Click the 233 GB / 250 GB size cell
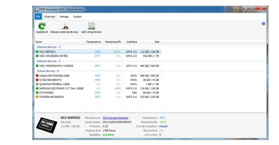The width and height of the screenshot is (279, 145). click(x=149, y=97)
